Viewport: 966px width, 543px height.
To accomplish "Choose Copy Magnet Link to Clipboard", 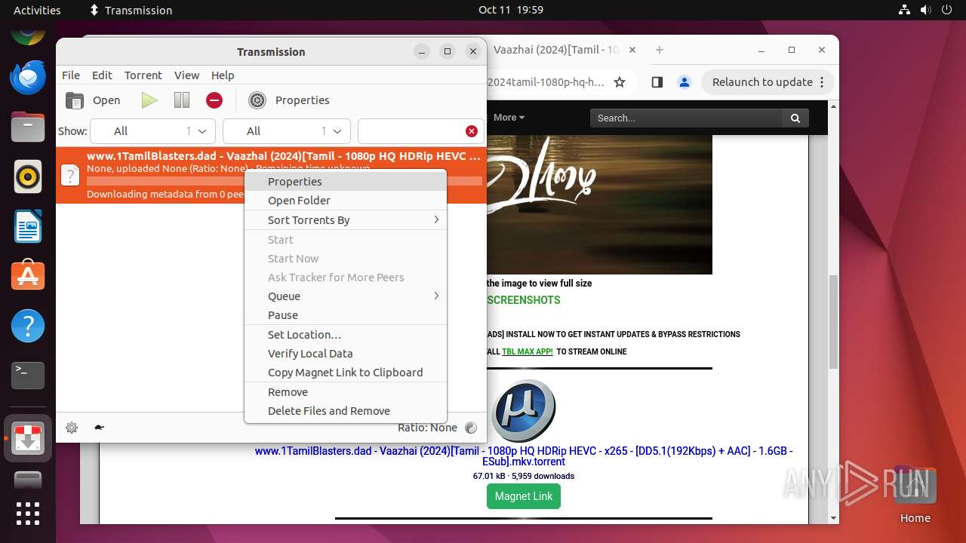I will click(346, 373).
